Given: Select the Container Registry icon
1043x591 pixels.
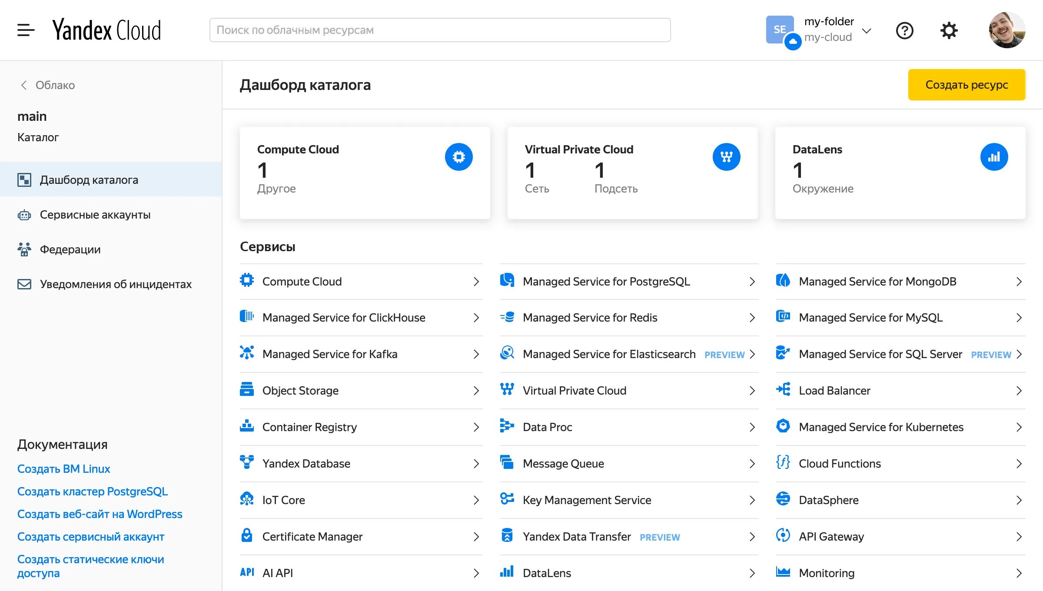Looking at the screenshot, I should pyautogui.click(x=247, y=427).
